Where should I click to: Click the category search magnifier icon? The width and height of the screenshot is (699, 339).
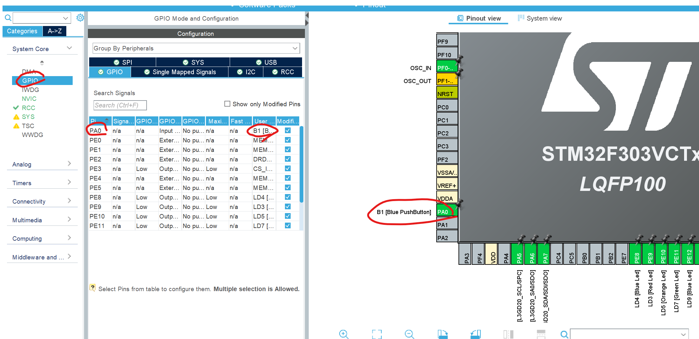point(8,18)
